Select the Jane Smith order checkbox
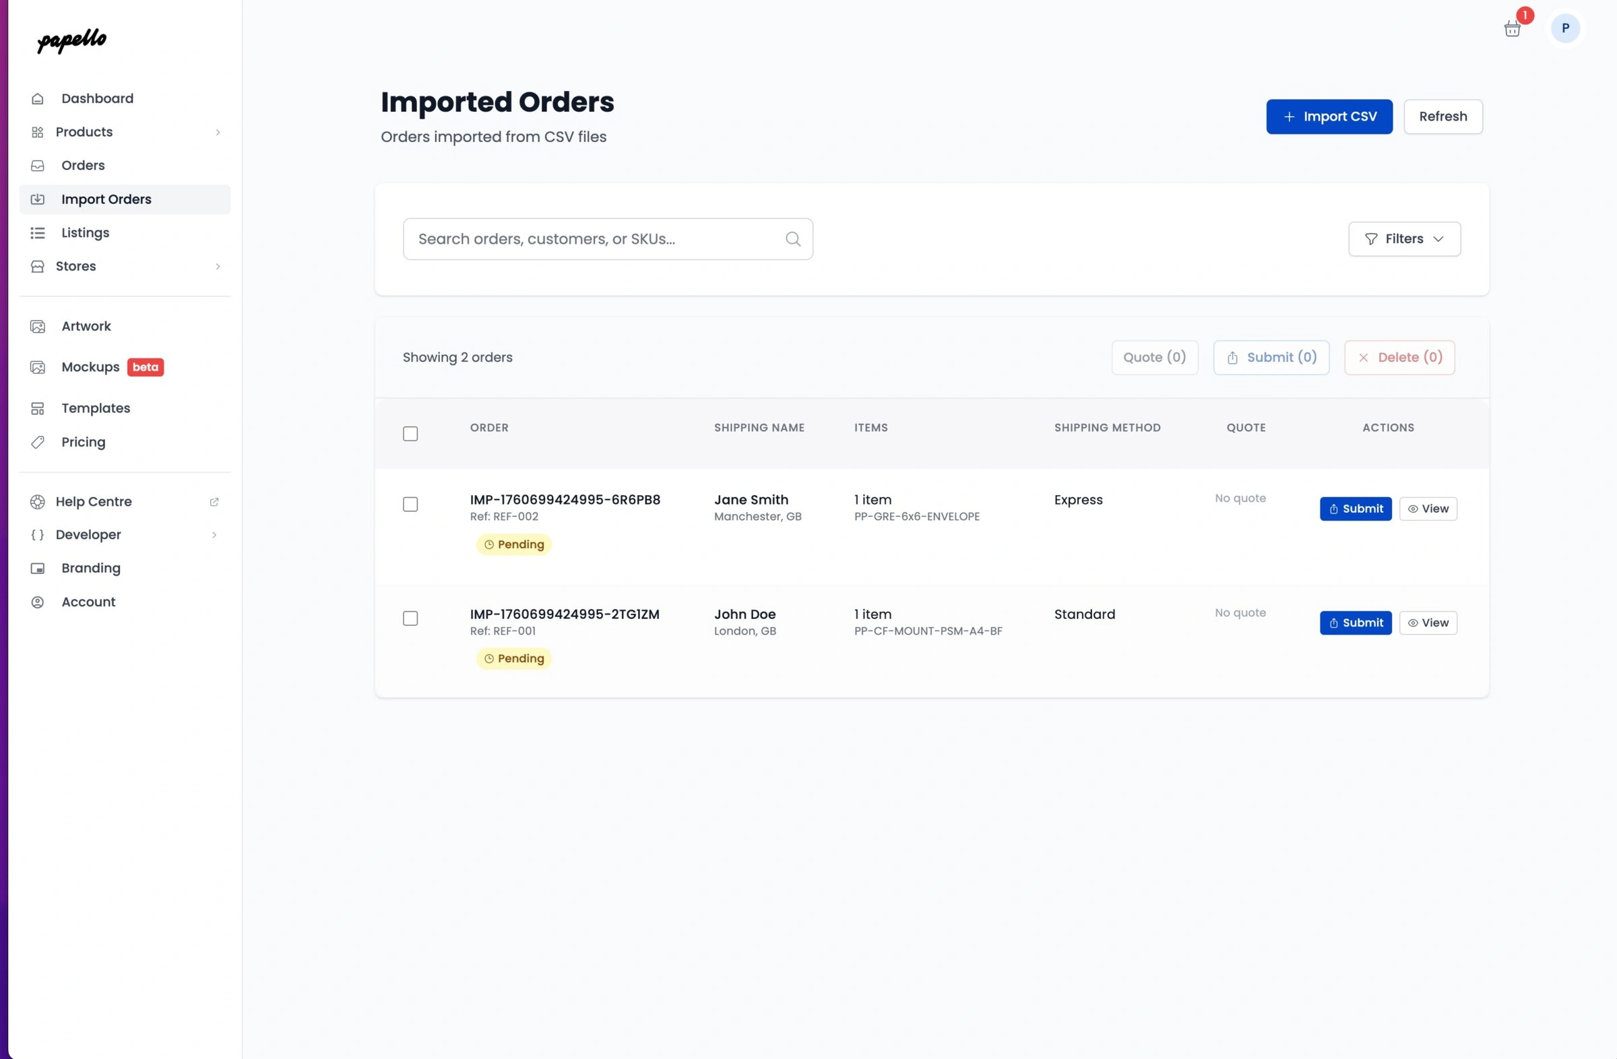The width and height of the screenshot is (1617, 1059). click(410, 505)
